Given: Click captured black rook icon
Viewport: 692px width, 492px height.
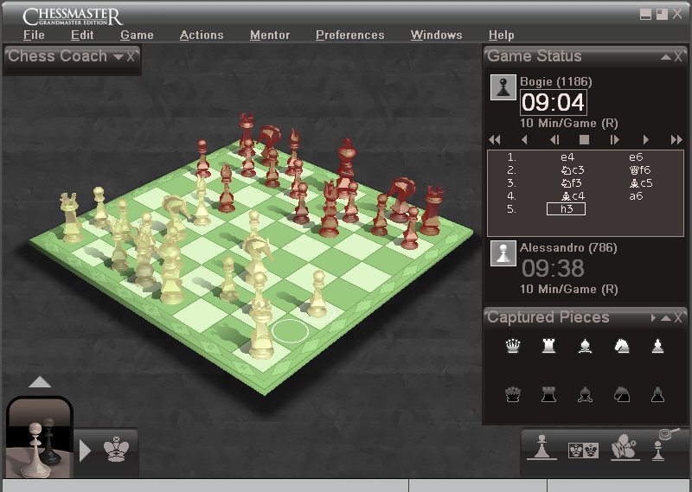Looking at the screenshot, I should point(548,393).
